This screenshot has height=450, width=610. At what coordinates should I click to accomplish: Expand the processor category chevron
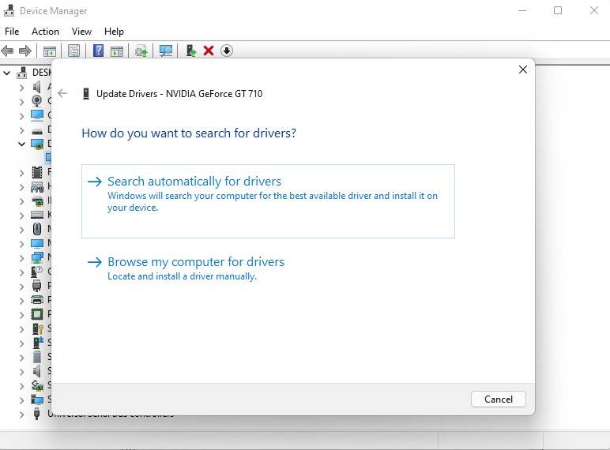21,314
